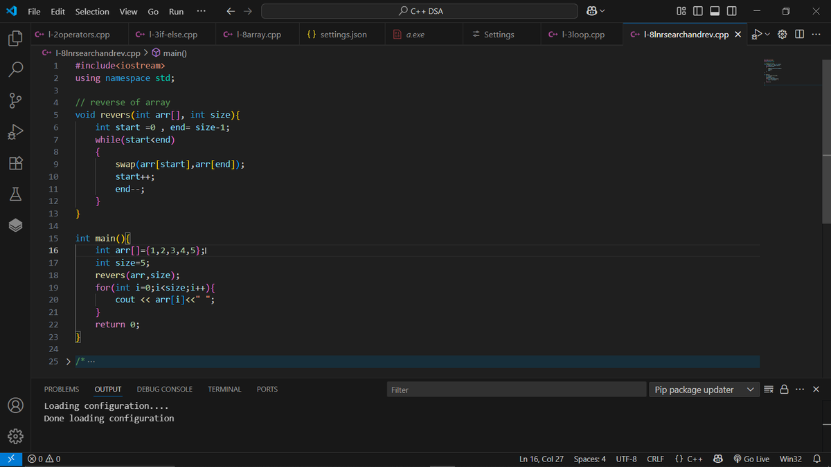Viewport: 831px width, 467px height.
Task: Open the Accounts icon in activity bar
Action: (16, 405)
